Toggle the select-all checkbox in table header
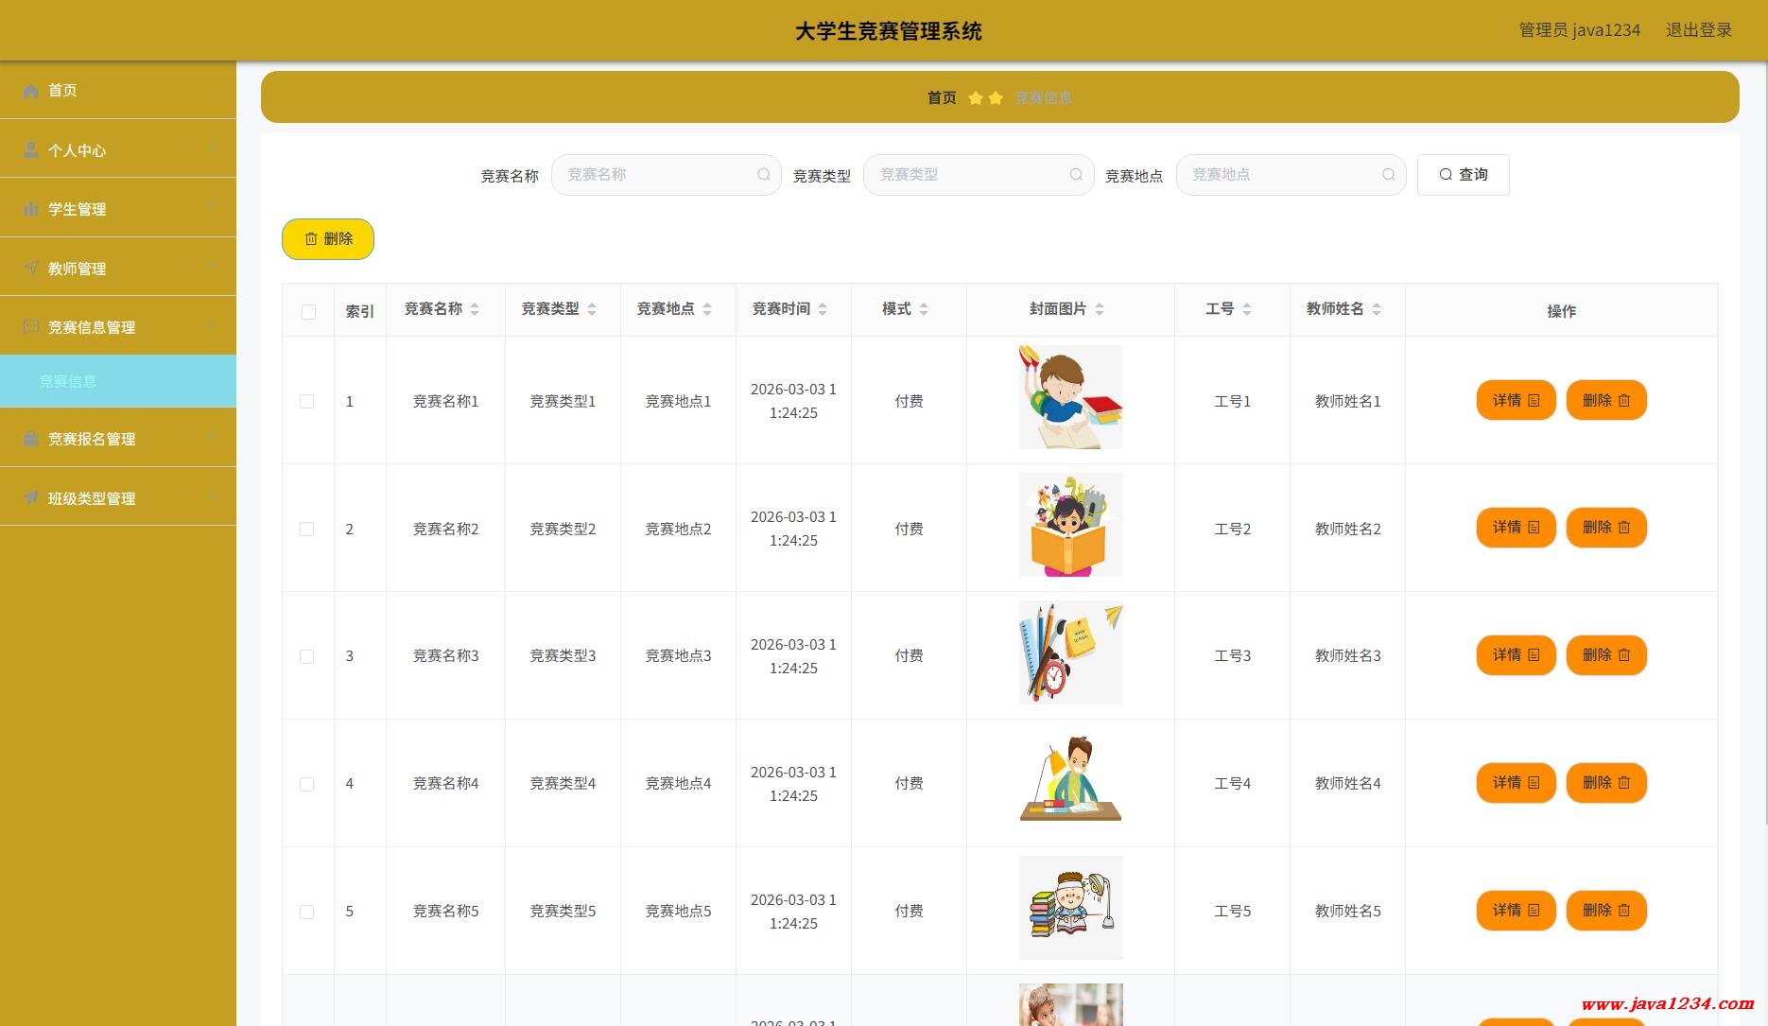 (308, 312)
